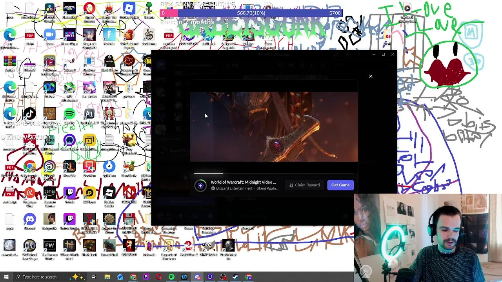This screenshot has width=502, height=282.
Task: Click the quest video progress bar
Action: (x=274, y=174)
